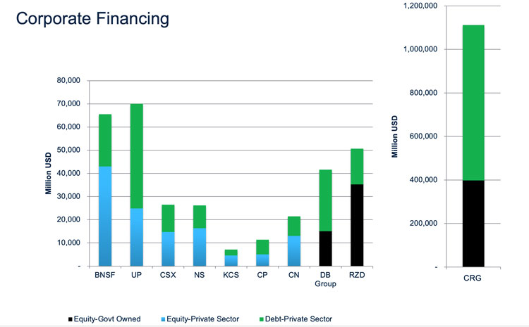Click the 30,000 axis value

[68, 196]
